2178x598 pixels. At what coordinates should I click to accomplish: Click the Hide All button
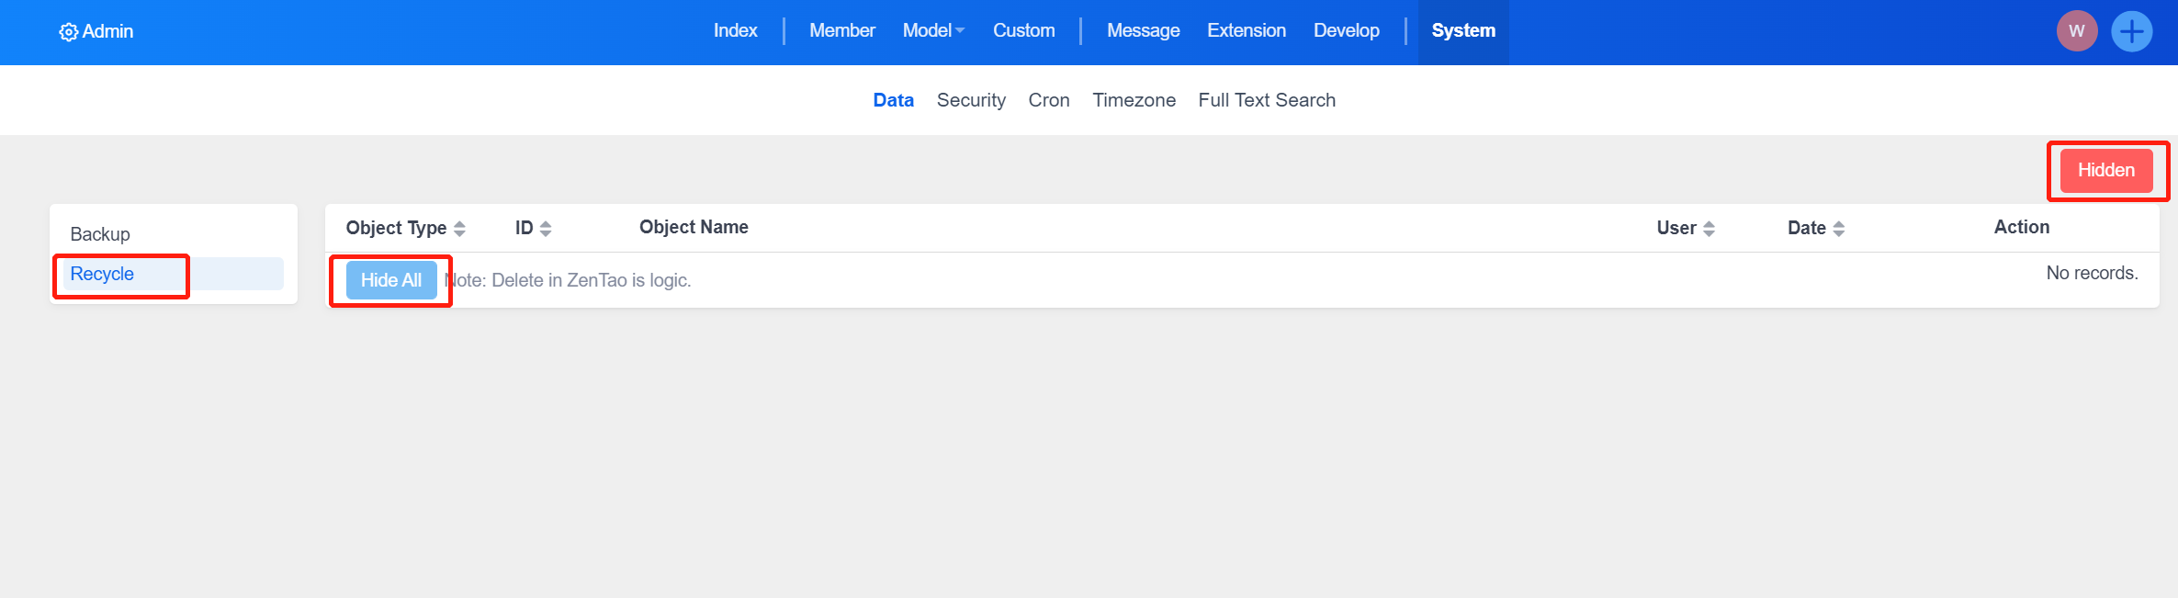click(391, 280)
